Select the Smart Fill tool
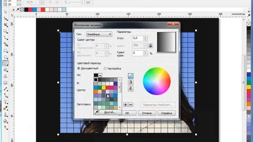The width and height of the screenshot is (253, 142). (6, 44)
